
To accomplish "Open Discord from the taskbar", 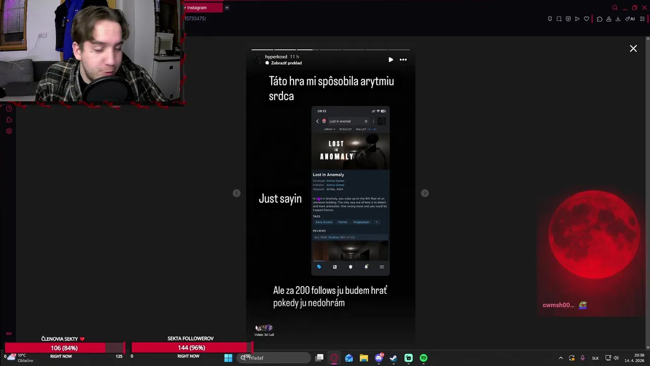I will pos(379,358).
